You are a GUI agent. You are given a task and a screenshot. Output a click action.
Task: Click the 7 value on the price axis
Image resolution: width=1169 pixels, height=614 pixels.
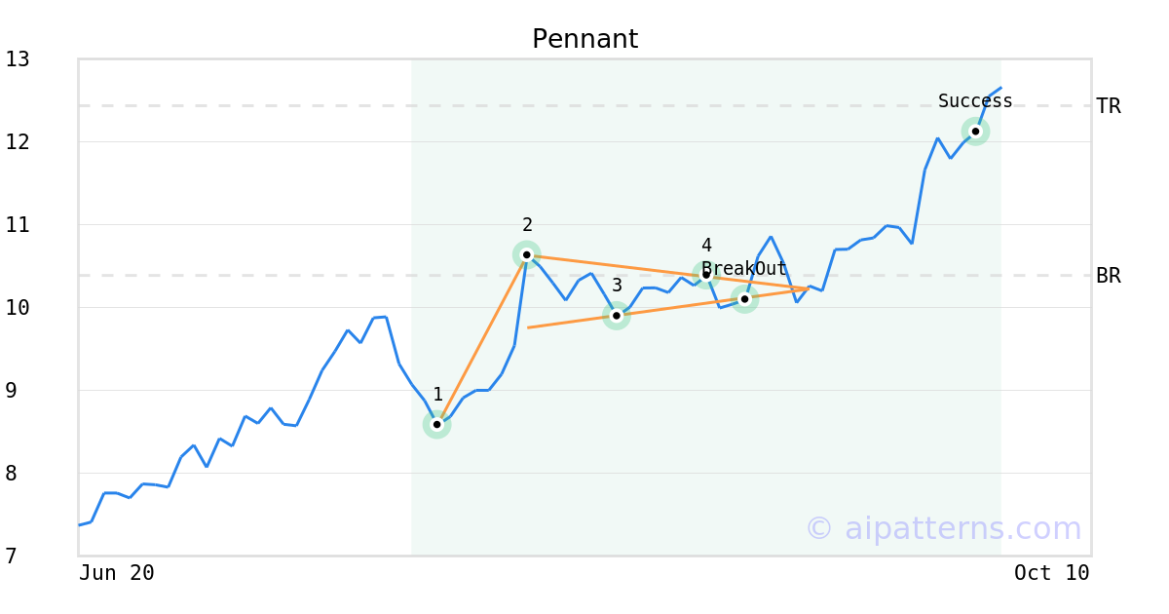pyautogui.click(x=11, y=556)
